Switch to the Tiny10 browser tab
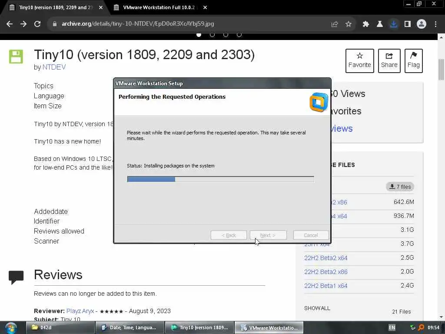The height and width of the screenshot is (334, 445). (x=56, y=7)
